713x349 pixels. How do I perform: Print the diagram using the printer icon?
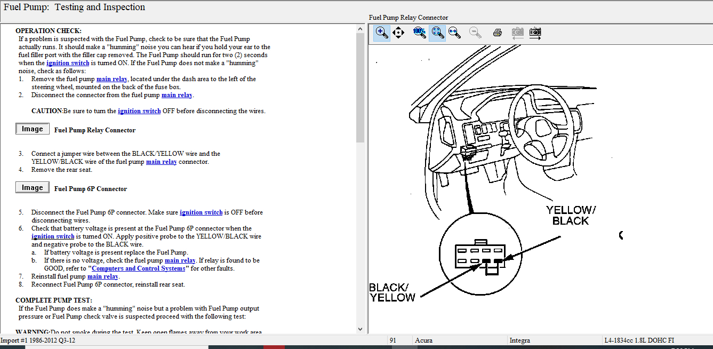click(x=498, y=33)
